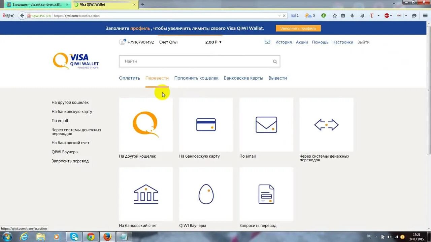Click the mail counter toolbar icon
Viewport: 431px width, 242px height.
295,15
